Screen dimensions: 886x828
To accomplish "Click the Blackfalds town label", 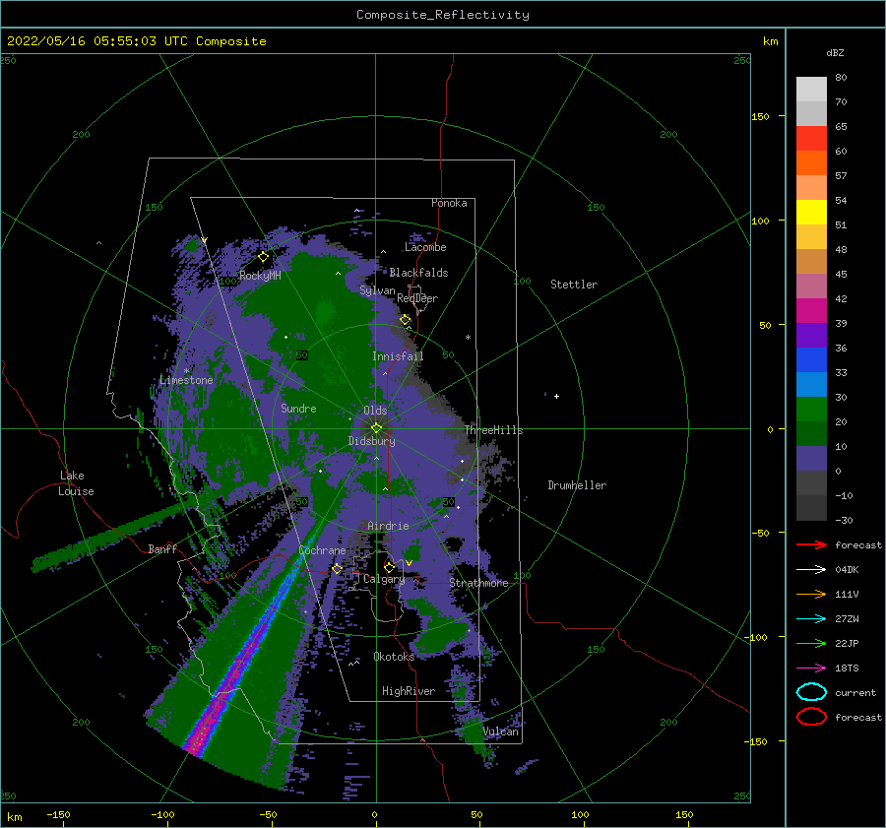I will [x=418, y=273].
